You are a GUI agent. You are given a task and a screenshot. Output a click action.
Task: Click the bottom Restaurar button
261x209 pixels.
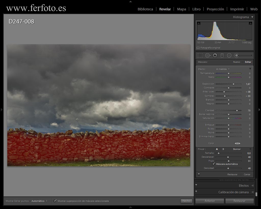(239, 201)
